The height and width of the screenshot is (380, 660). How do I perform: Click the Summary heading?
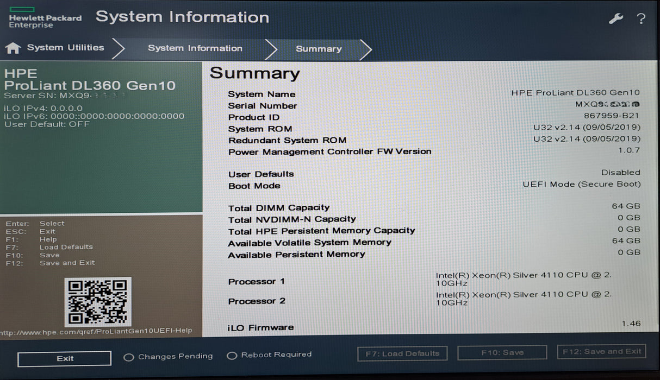[254, 73]
